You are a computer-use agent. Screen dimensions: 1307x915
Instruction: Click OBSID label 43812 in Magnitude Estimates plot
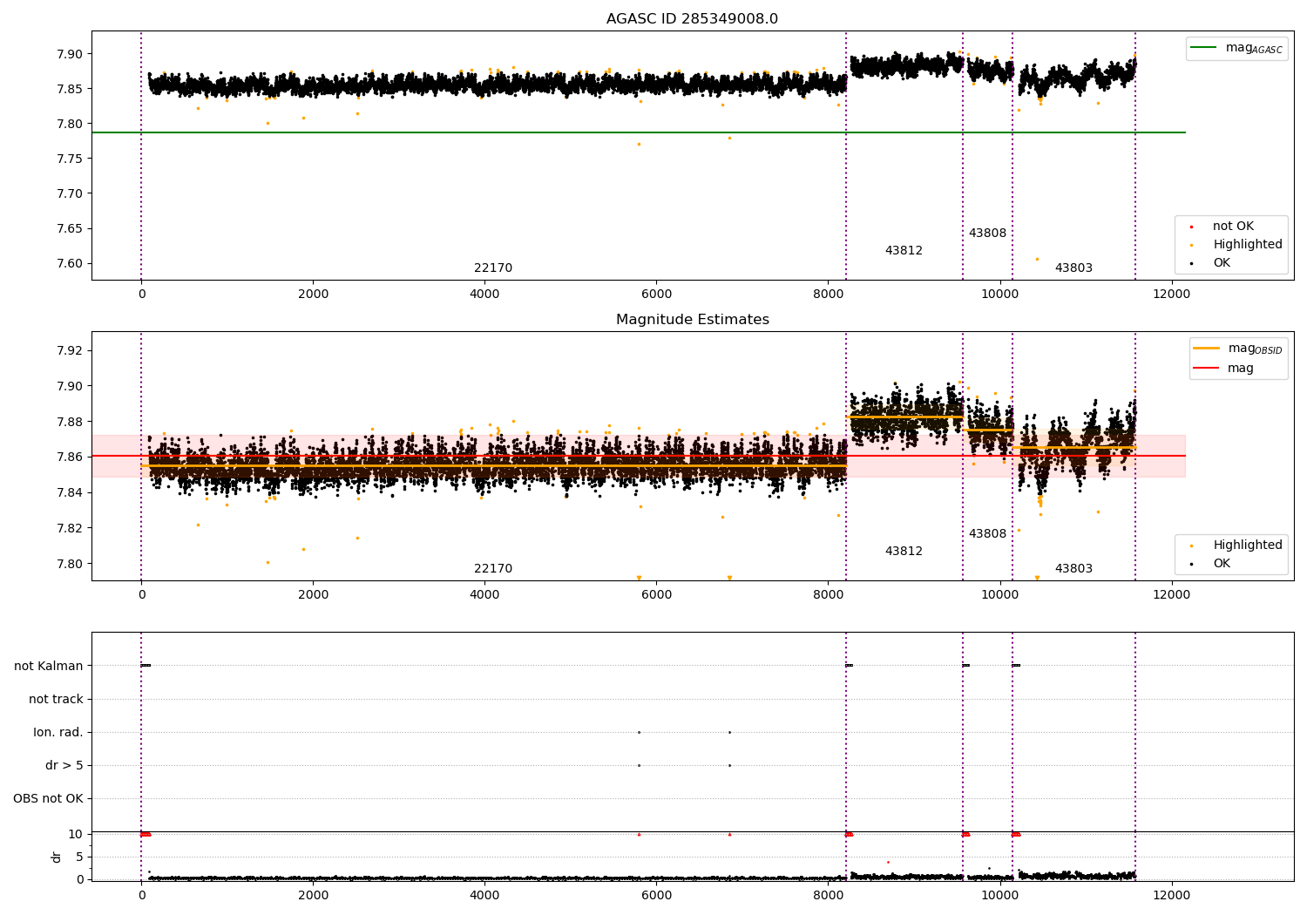point(904,552)
